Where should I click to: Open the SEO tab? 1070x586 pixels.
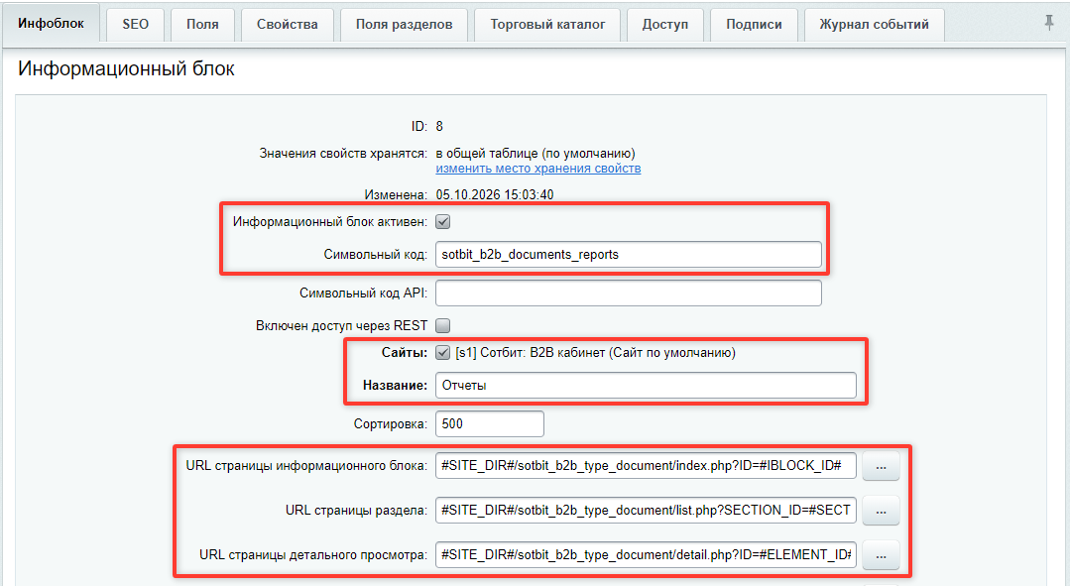click(x=135, y=25)
